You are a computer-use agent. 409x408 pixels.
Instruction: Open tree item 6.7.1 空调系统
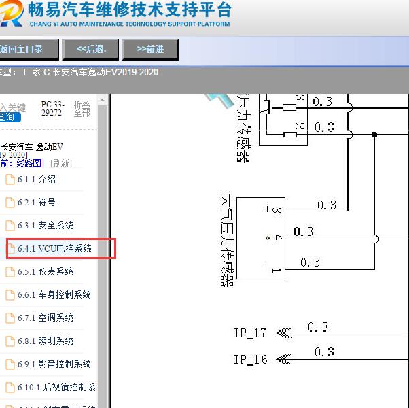(46, 318)
